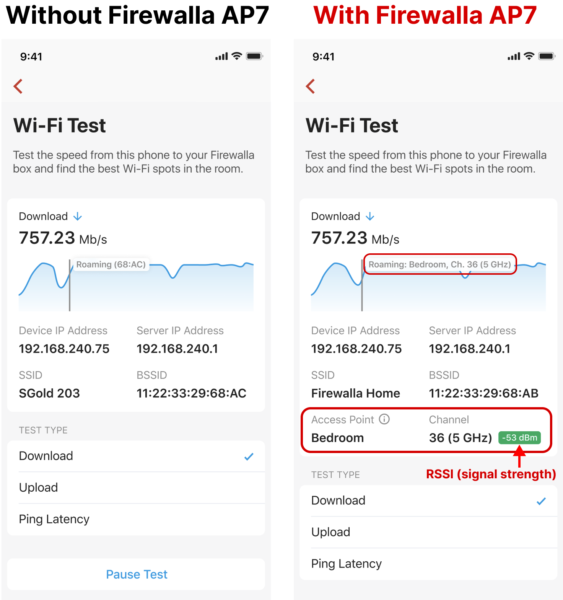Select Ping Latency test on right screen
Viewport: 563px width, 600px height.
[428, 564]
